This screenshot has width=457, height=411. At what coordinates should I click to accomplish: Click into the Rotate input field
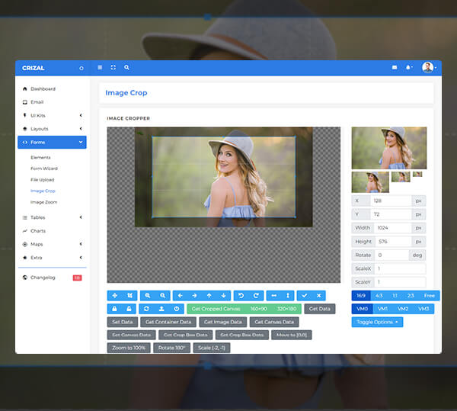[391, 255]
